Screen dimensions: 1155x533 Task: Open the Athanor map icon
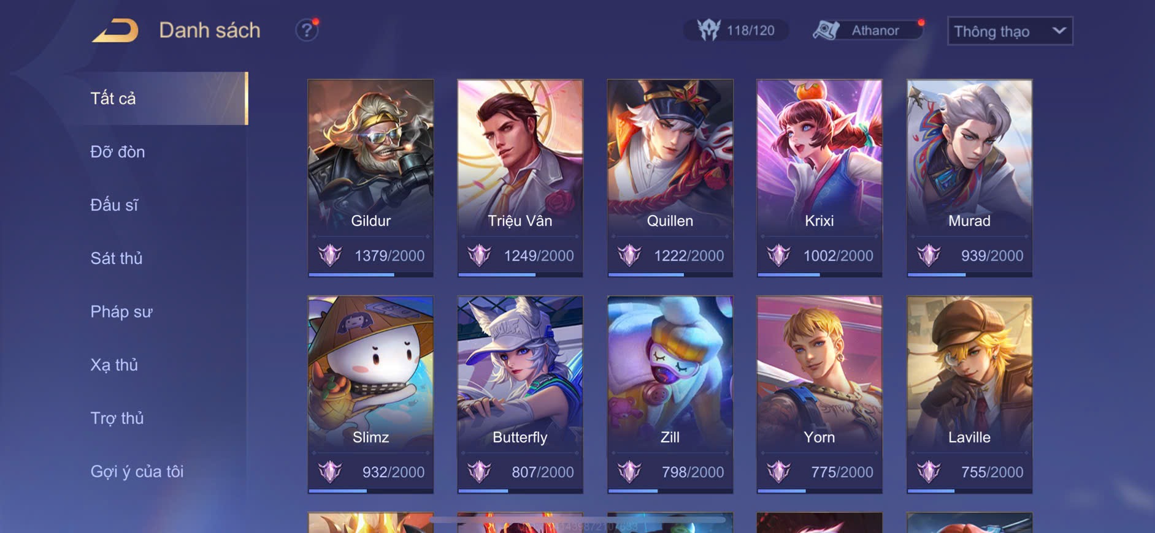click(826, 30)
